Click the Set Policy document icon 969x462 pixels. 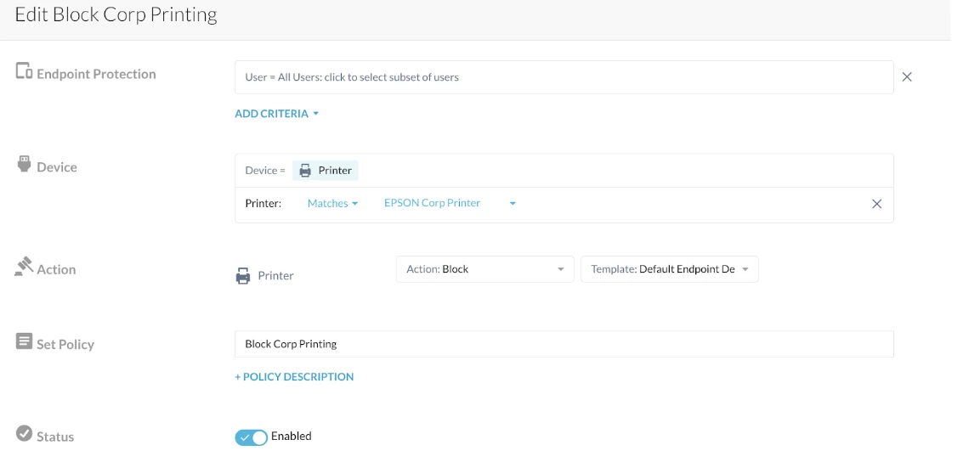pyautogui.click(x=24, y=341)
